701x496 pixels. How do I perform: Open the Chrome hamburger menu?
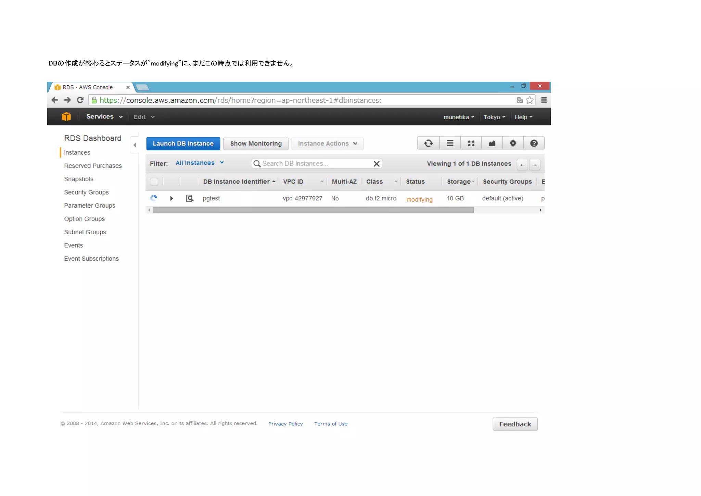coord(544,100)
